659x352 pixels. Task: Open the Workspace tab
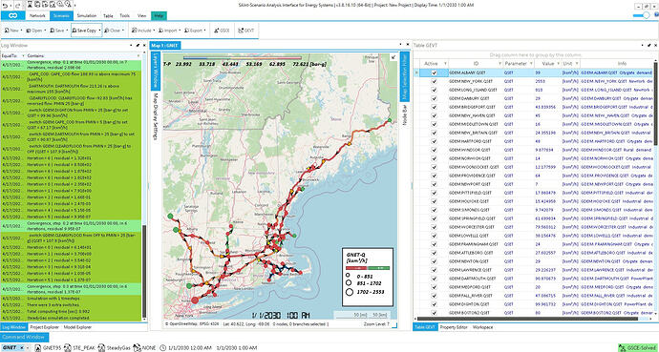pyautogui.click(x=483, y=327)
